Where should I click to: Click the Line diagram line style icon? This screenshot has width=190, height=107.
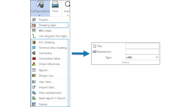pos(34,36)
